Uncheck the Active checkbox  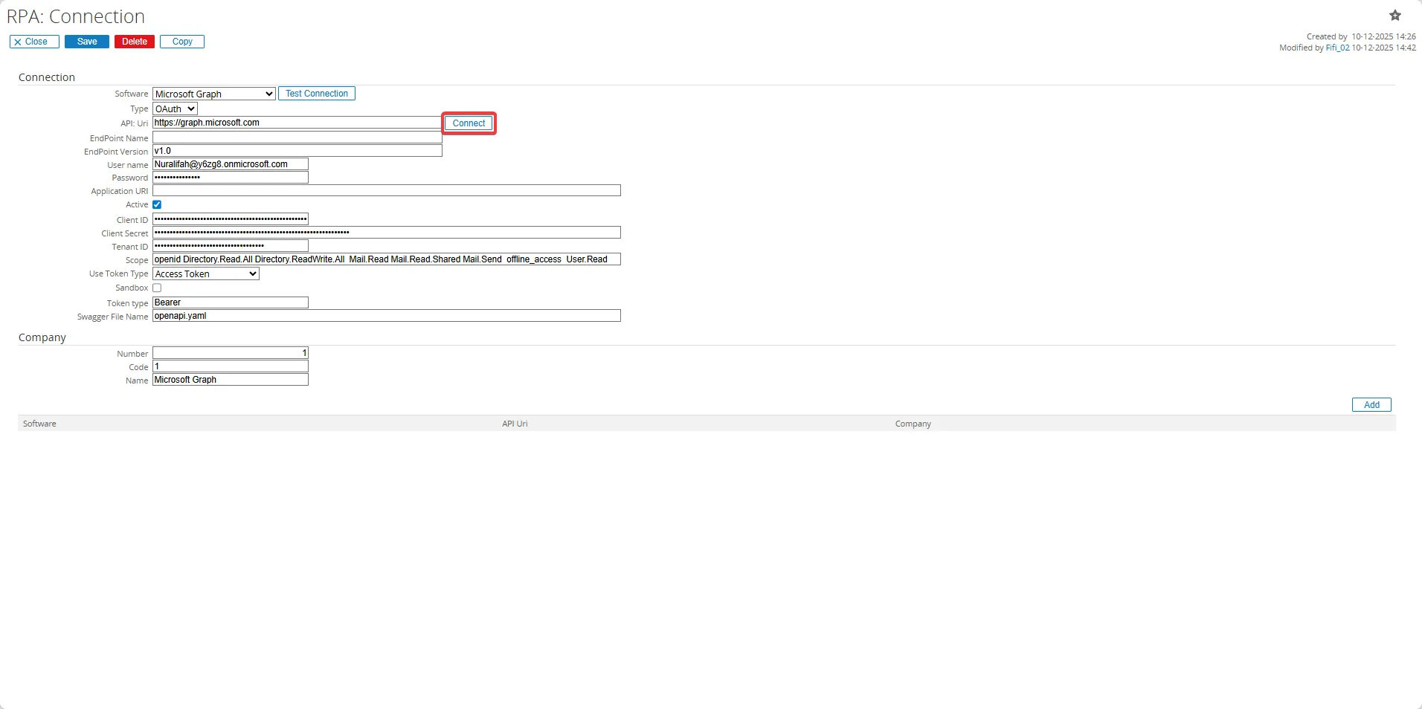click(x=157, y=205)
